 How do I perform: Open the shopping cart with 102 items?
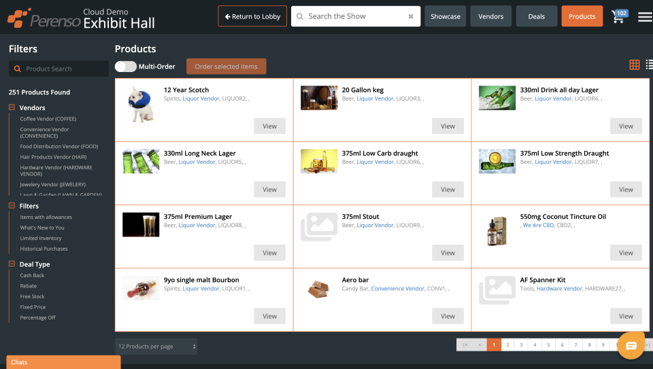pyautogui.click(x=619, y=16)
